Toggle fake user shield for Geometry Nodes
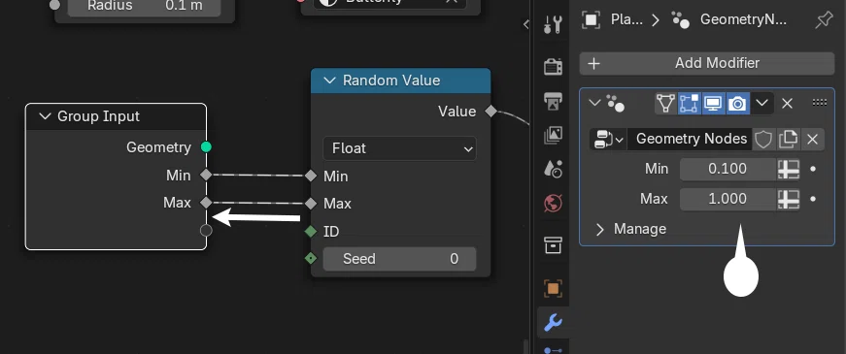 (x=762, y=140)
